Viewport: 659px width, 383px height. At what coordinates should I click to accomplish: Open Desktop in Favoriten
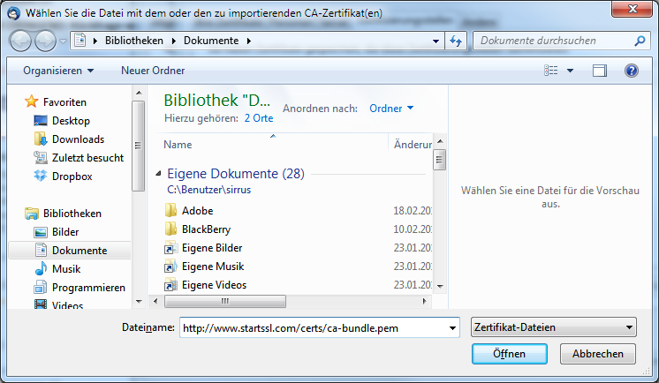(x=71, y=121)
